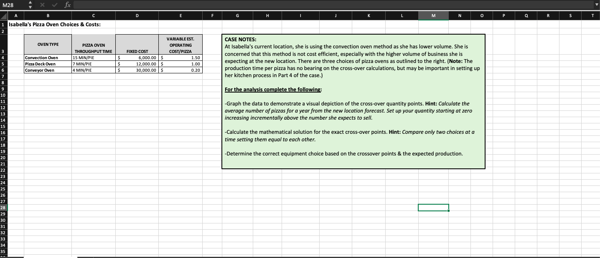The image size is (600, 258).
Task: Select column header D
Action: tap(137, 17)
